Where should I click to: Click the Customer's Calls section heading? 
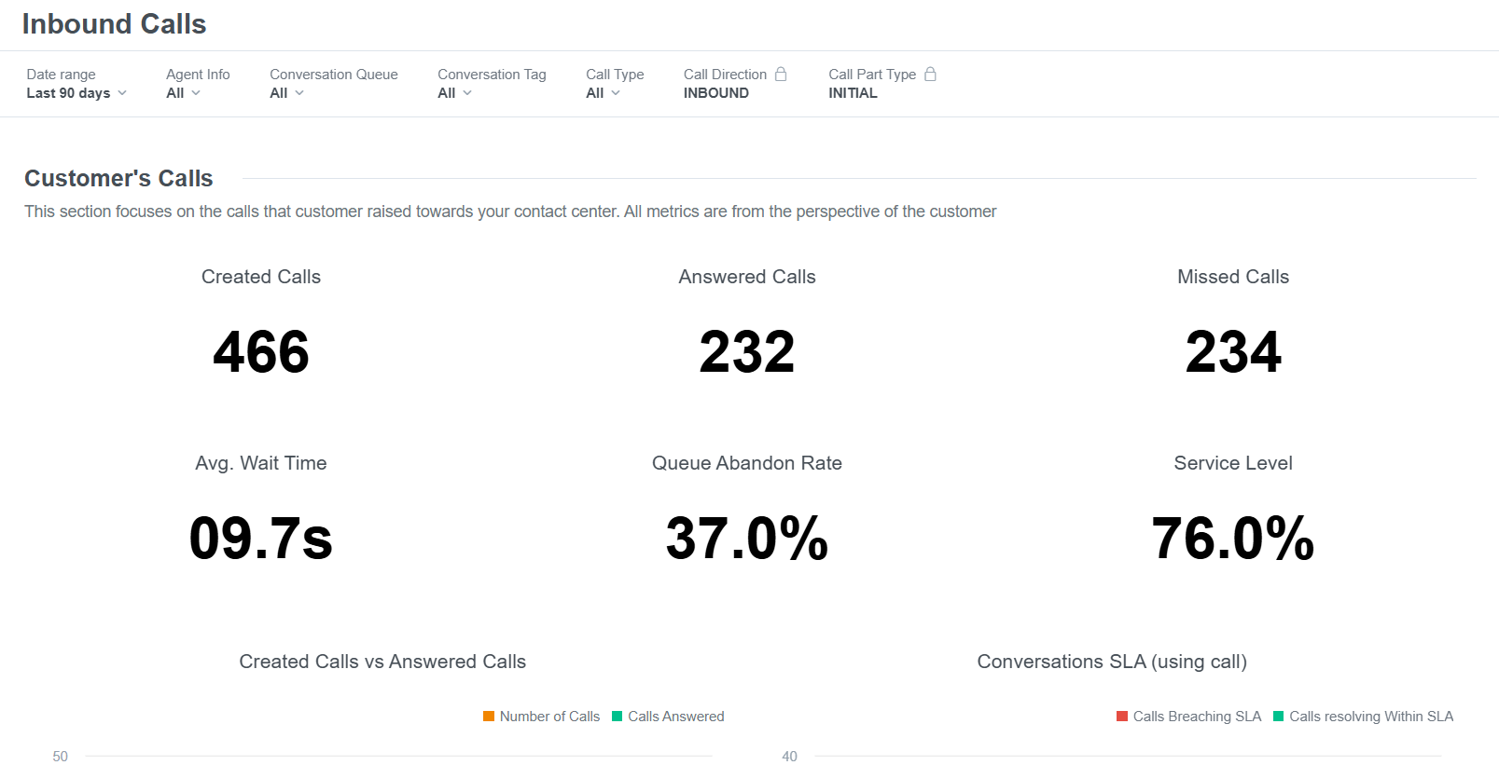pos(118,178)
